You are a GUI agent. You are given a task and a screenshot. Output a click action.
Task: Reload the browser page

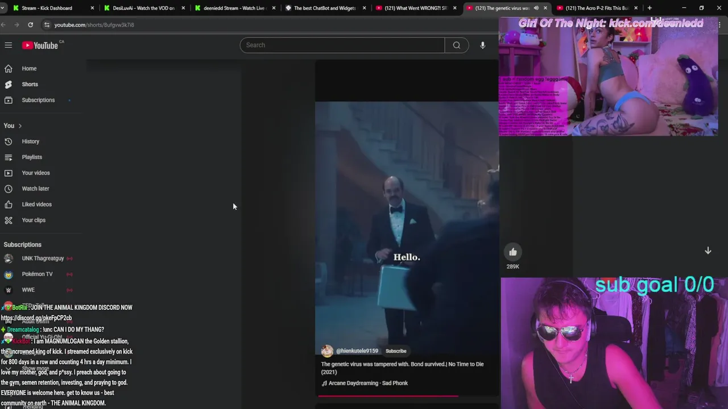pos(30,24)
